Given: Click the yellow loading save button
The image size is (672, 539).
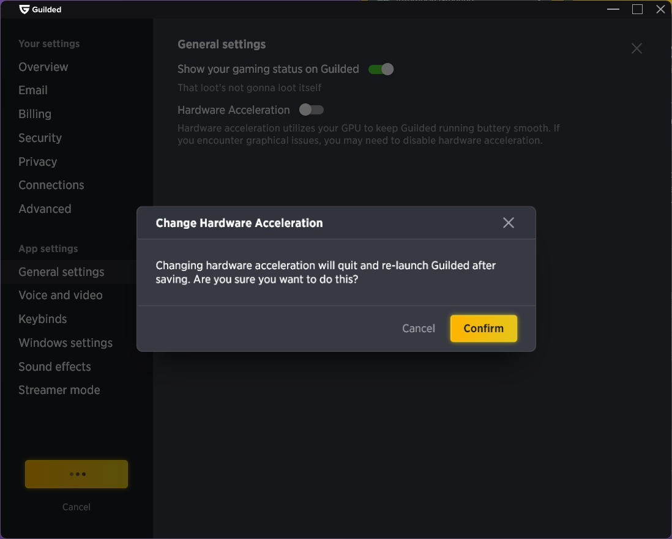Looking at the screenshot, I should pyautogui.click(x=77, y=474).
